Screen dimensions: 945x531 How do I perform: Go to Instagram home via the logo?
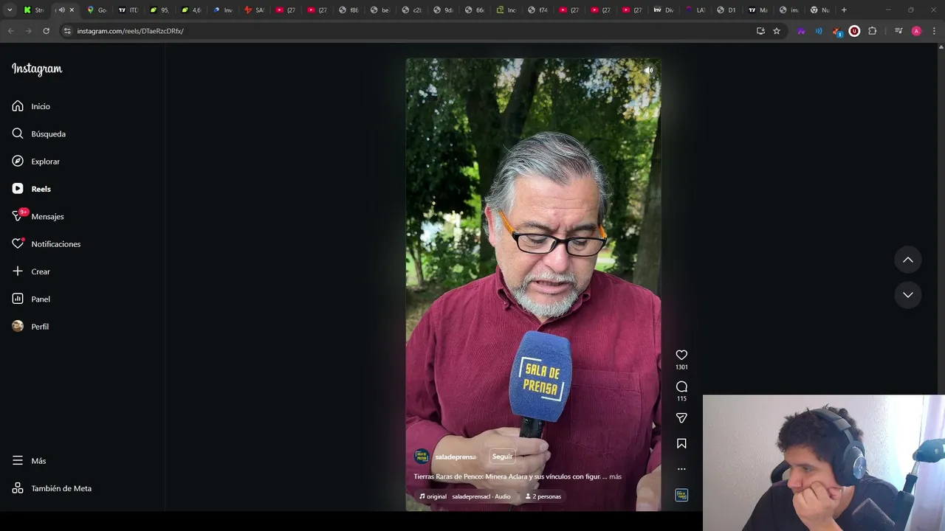click(x=37, y=69)
